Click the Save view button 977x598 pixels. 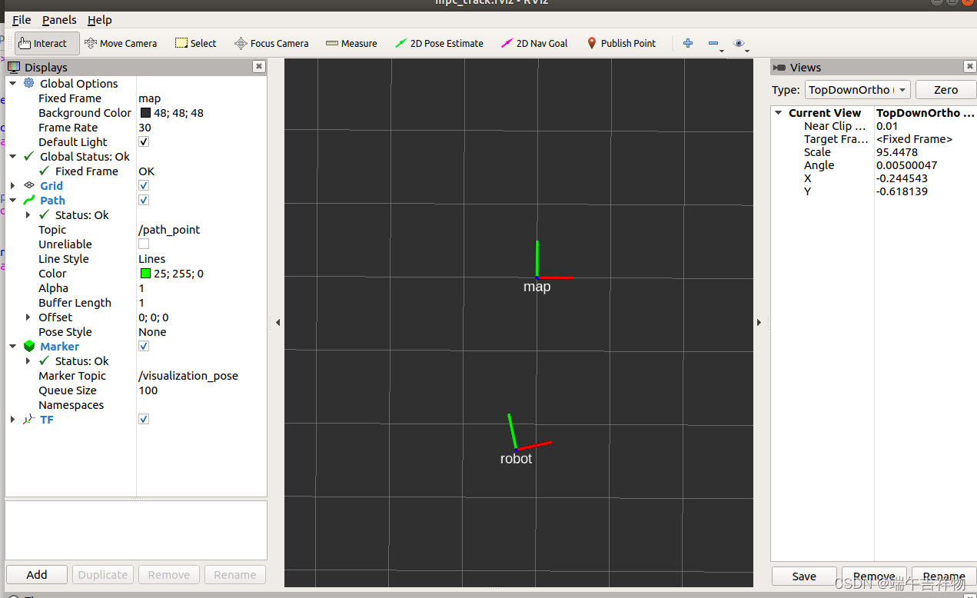[x=804, y=576]
